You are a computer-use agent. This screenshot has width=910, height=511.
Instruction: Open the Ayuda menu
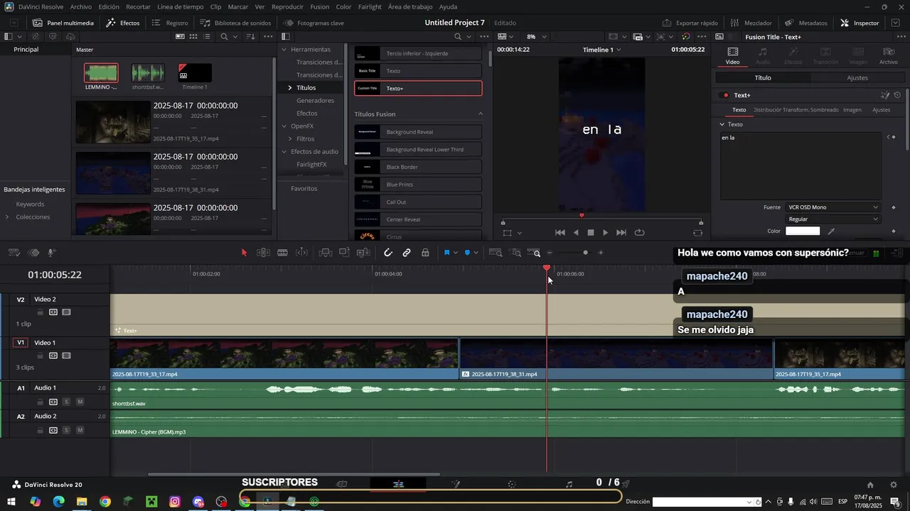pyautogui.click(x=448, y=6)
